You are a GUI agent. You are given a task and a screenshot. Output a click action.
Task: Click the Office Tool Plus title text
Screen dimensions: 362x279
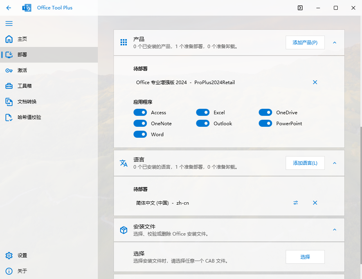click(55, 8)
